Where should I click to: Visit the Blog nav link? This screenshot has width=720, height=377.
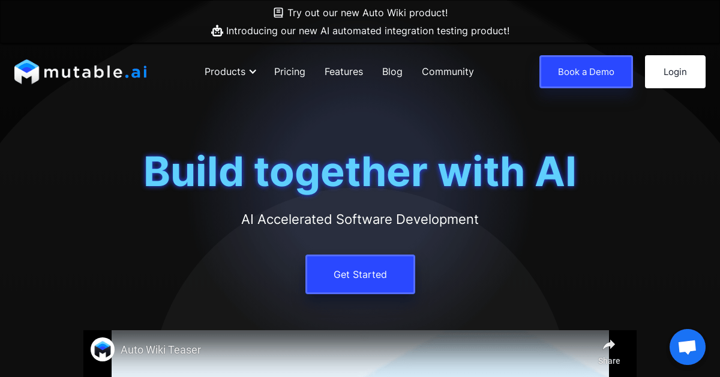(392, 72)
